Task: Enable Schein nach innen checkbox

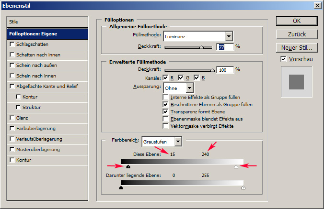Action: [12, 76]
